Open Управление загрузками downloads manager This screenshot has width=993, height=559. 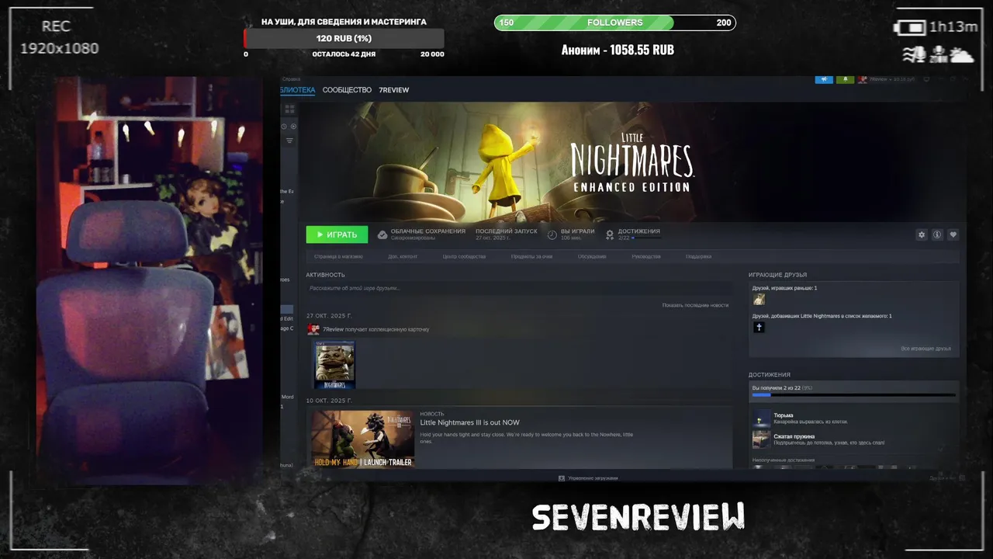pos(588,478)
